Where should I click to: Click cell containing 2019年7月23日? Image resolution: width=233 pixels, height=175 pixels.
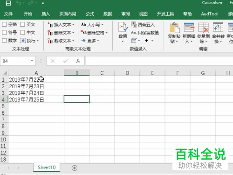coord(36,86)
